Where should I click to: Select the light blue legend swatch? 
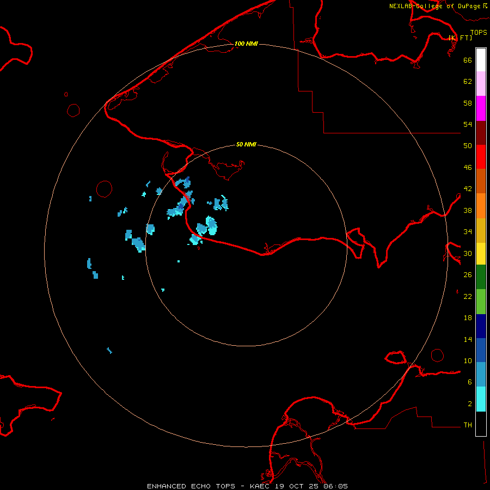[481, 375]
